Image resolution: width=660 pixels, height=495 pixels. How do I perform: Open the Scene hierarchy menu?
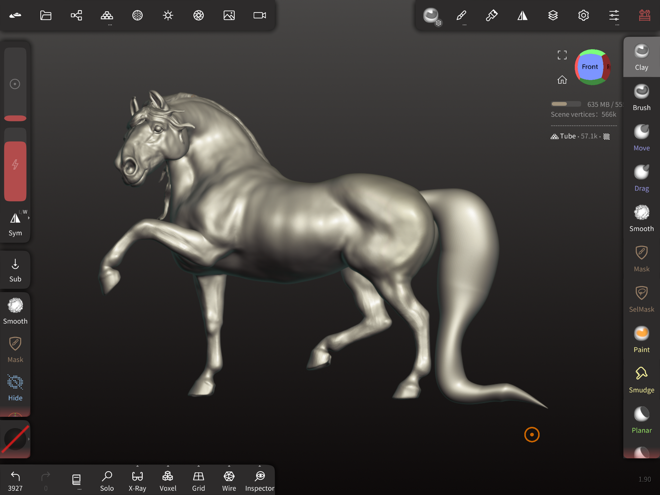(76, 15)
